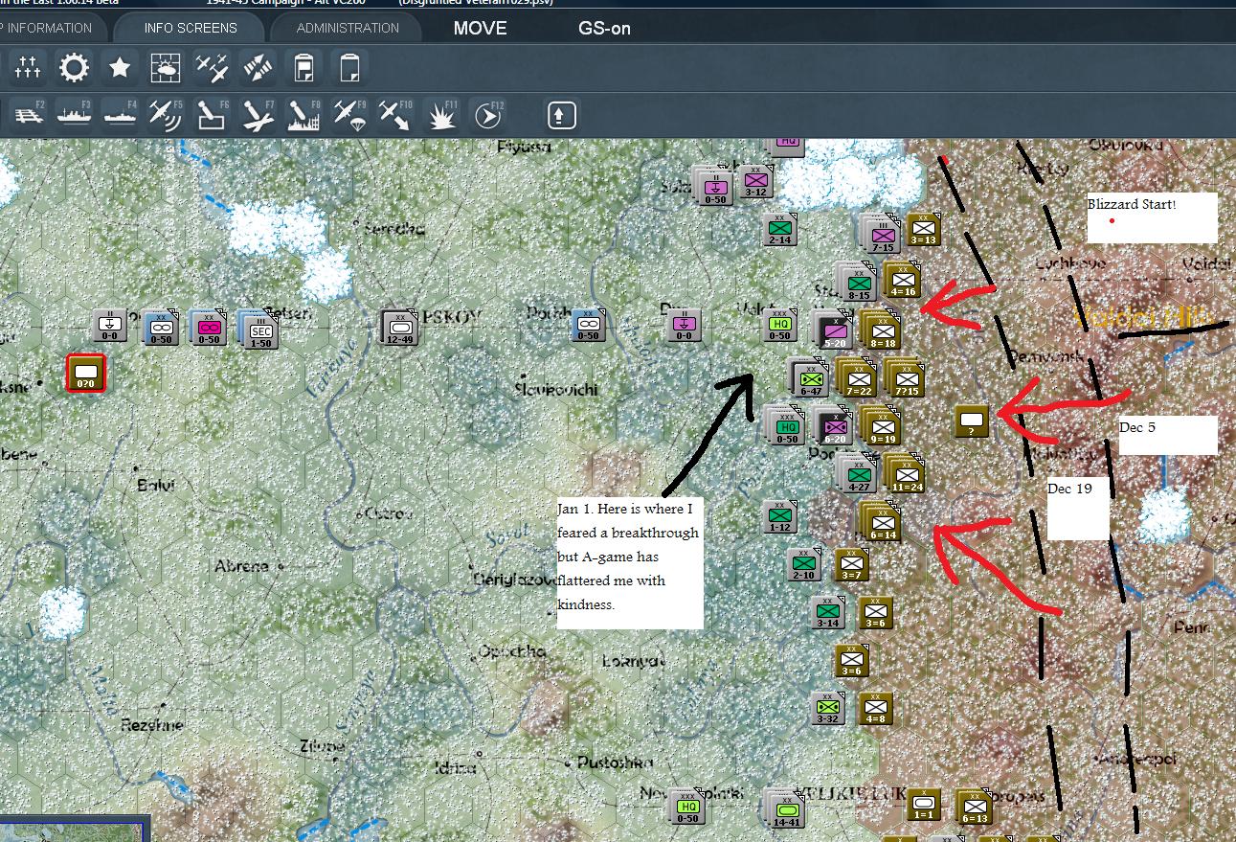Open the production gear screen

(x=74, y=67)
